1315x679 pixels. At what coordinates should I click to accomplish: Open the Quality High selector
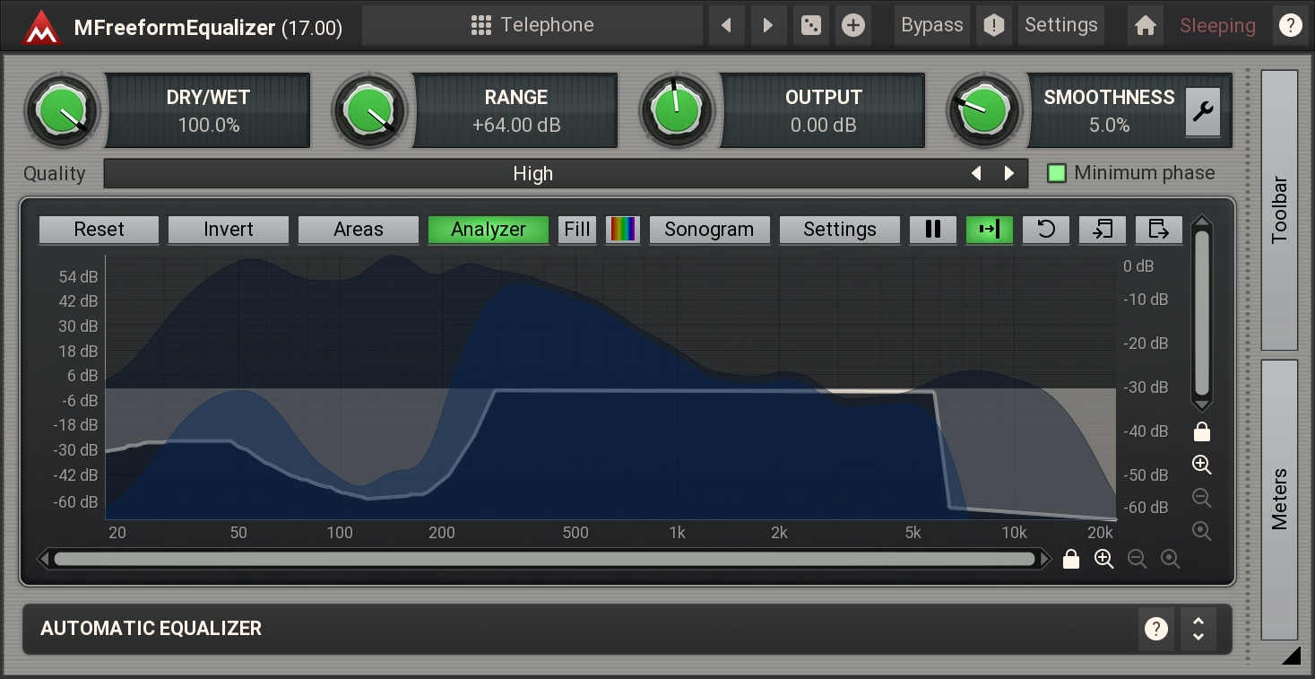point(532,174)
